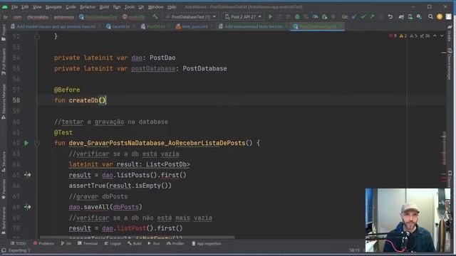The width and height of the screenshot is (456, 256).
Task: Open the Refactor menu
Action: tap(87, 6)
